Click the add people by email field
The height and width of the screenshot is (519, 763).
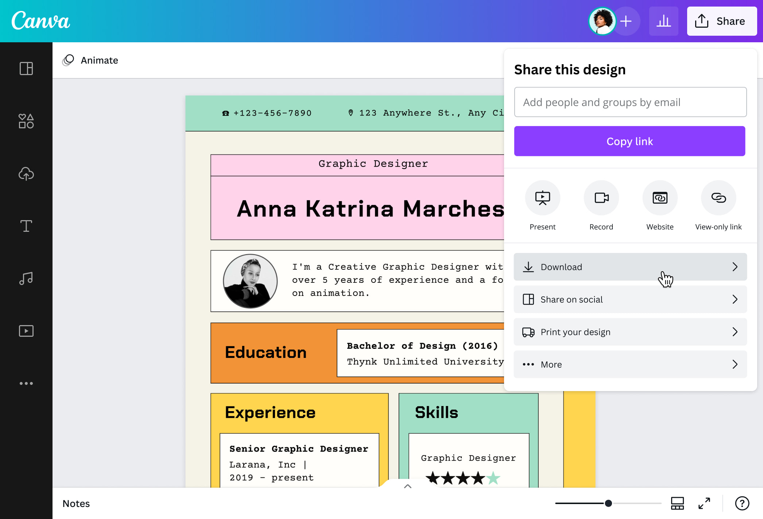630,102
